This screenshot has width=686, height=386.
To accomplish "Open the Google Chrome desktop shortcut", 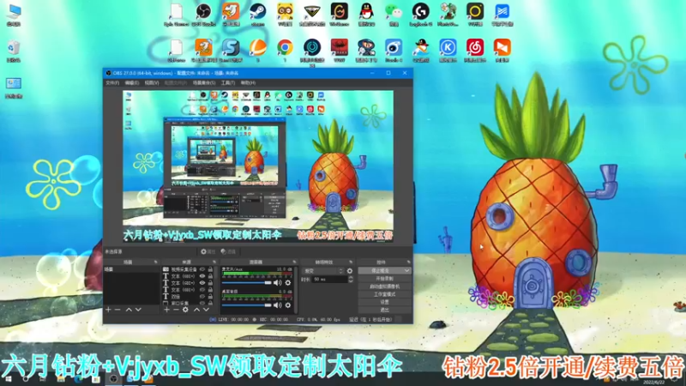I will (x=285, y=51).
